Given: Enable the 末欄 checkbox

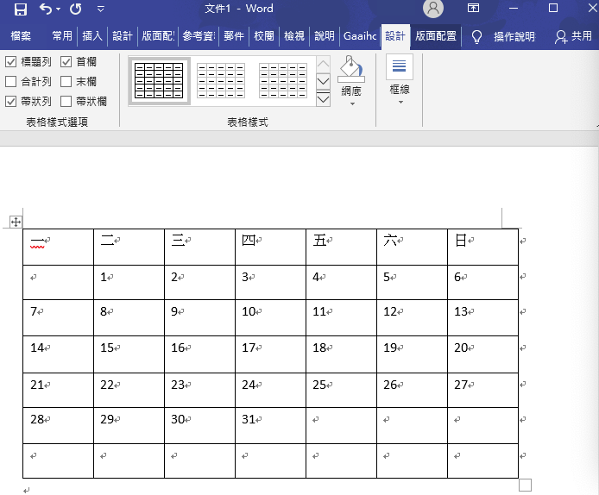Looking at the screenshot, I should (66, 81).
